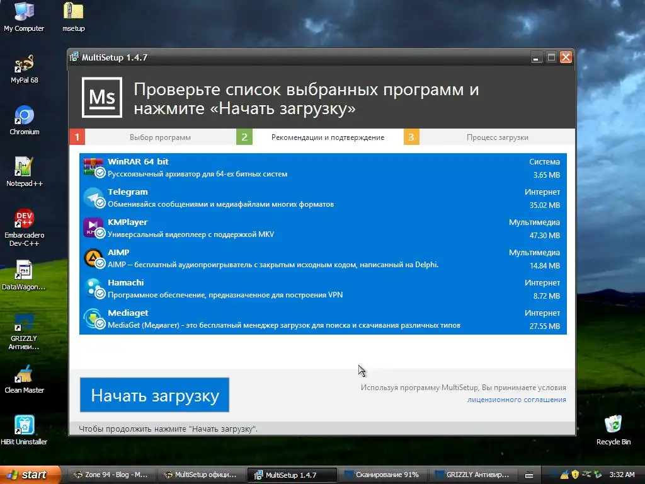This screenshot has width=645, height=484.
Task: Click the 35.02 MB size value
Action: click(545, 205)
